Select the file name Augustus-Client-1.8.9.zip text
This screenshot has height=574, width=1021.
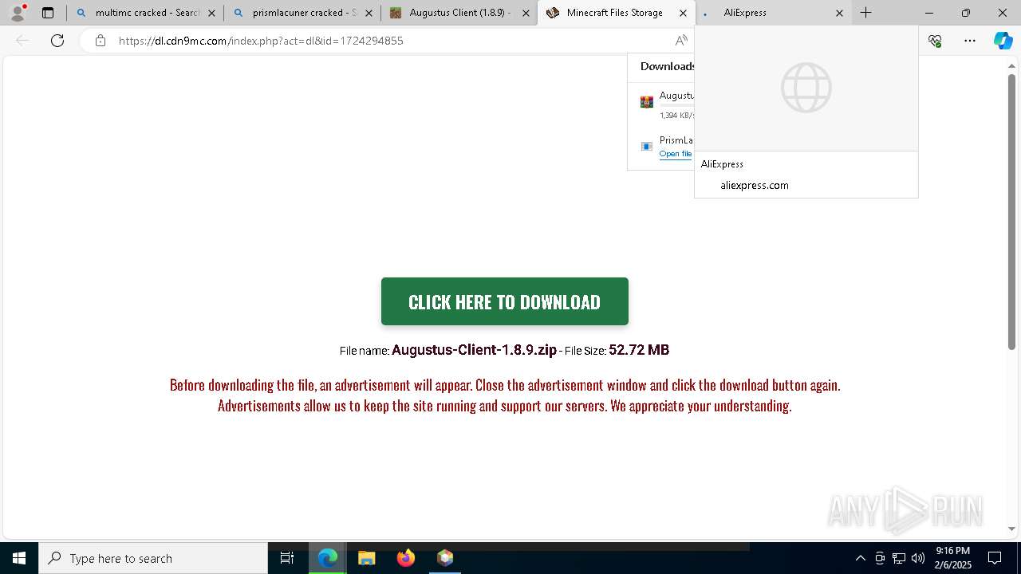point(474,350)
